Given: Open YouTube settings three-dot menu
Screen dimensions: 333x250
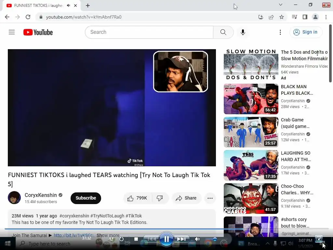Looking at the screenshot, I should click(x=280, y=32).
